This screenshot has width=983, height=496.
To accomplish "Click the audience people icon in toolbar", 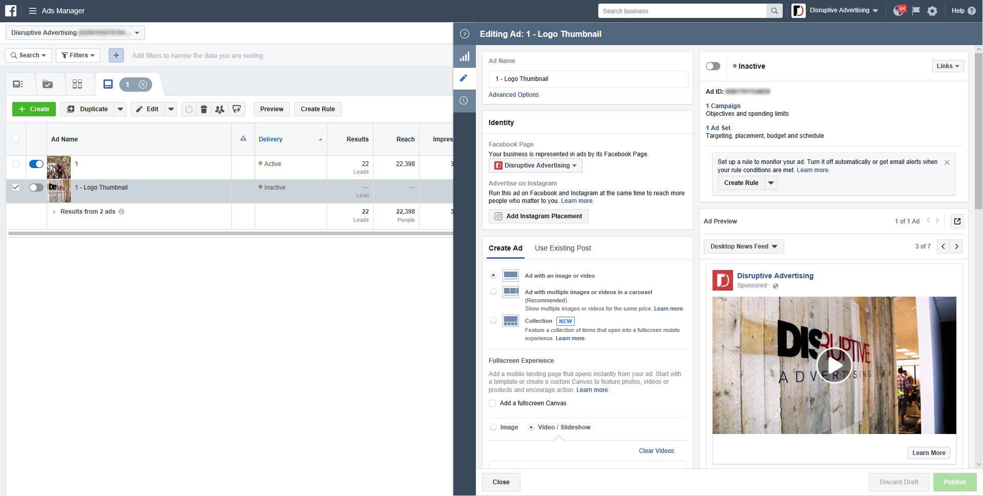I will tap(220, 109).
